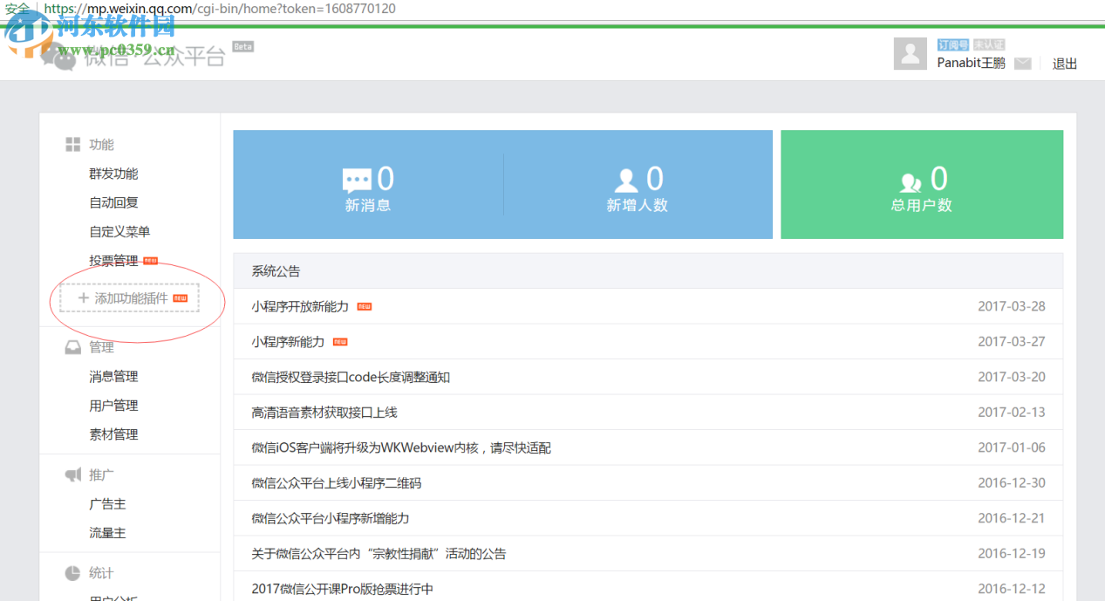Image resolution: width=1105 pixels, height=601 pixels.
Task: Open 自动回复 in sidebar
Action: [x=113, y=202]
